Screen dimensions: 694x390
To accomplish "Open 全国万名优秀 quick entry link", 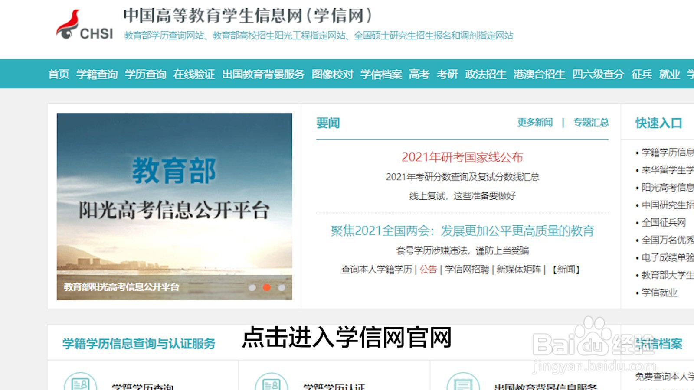I will click(x=668, y=240).
